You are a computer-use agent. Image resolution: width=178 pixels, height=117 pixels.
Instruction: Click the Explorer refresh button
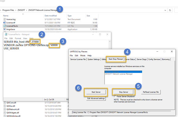click(x=170, y=10)
